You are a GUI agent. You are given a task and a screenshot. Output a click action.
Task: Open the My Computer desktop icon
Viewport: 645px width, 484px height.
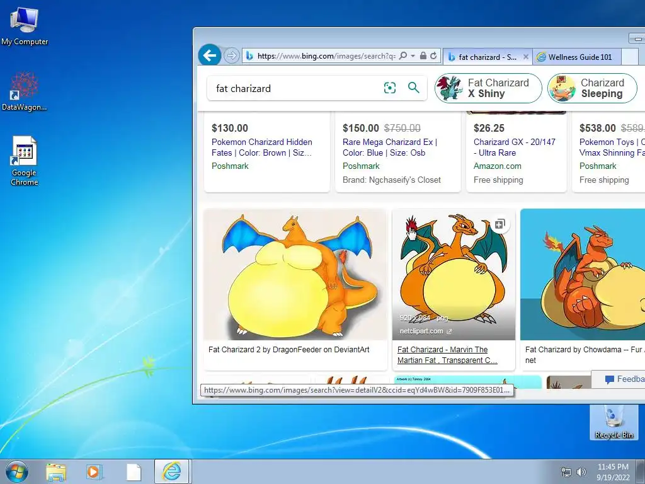(x=25, y=26)
